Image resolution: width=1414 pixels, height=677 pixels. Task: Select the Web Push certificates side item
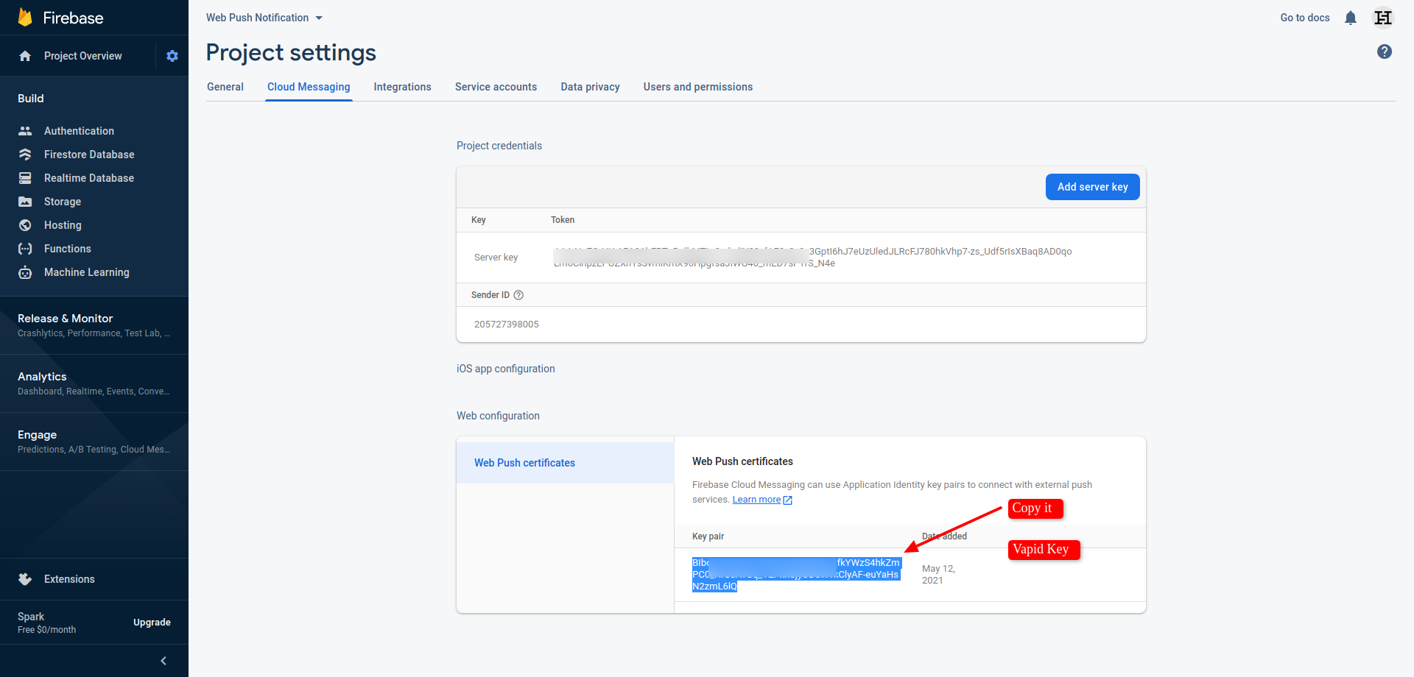point(566,463)
